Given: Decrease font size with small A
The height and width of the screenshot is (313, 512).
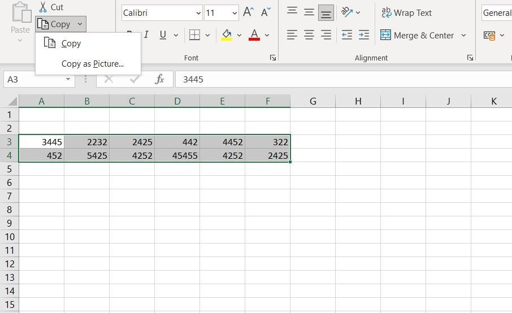Looking at the screenshot, I should (x=266, y=12).
